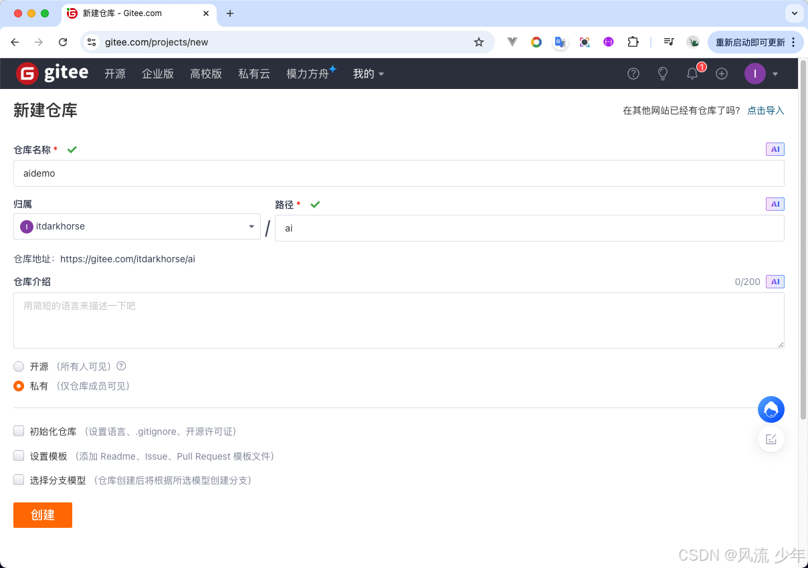This screenshot has width=808, height=568.
Task: Reload the page with the refresh icon
Action: click(63, 42)
